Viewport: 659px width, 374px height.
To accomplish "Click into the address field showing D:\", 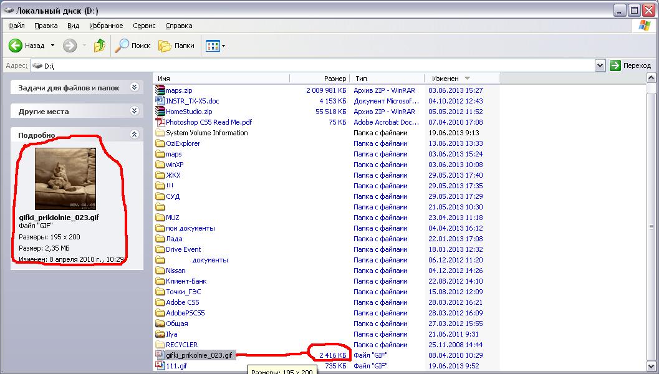I will [x=312, y=65].
